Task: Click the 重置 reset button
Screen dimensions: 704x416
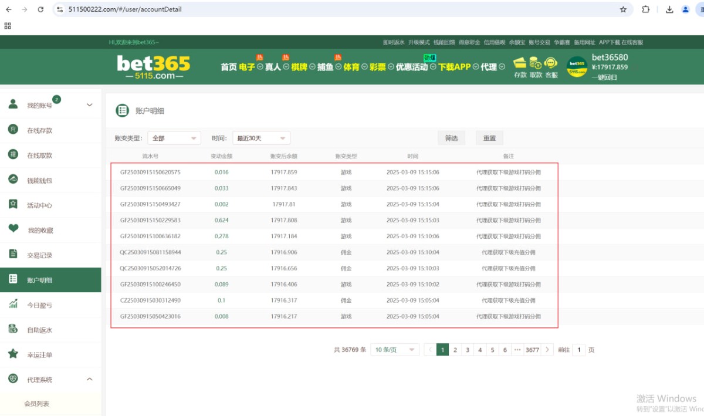Action: point(489,138)
